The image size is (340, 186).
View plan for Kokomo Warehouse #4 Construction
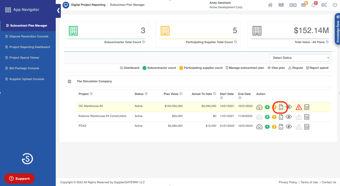click(x=289, y=117)
